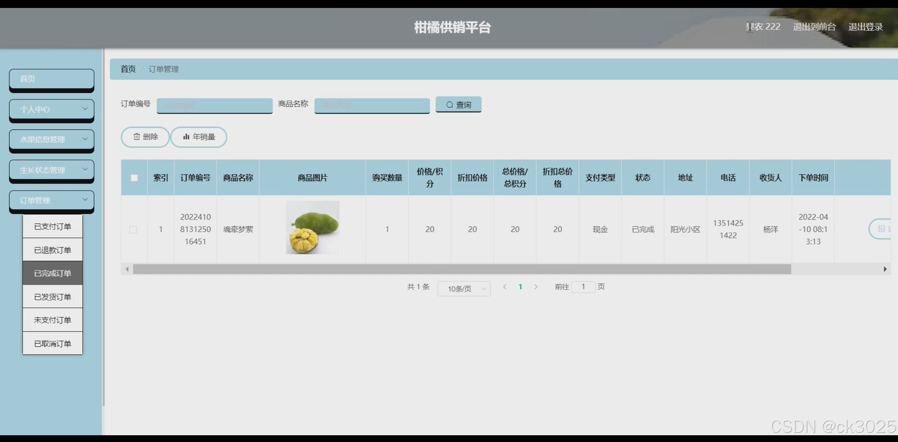The height and width of the screenshot is (442, 898).
Task: Collapse the 订单管理 sidebar menu
Action: 51,201
